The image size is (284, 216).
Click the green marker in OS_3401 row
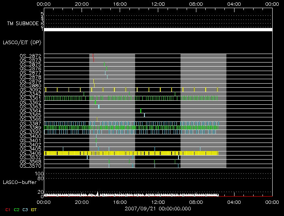click(x=97, y=140)
